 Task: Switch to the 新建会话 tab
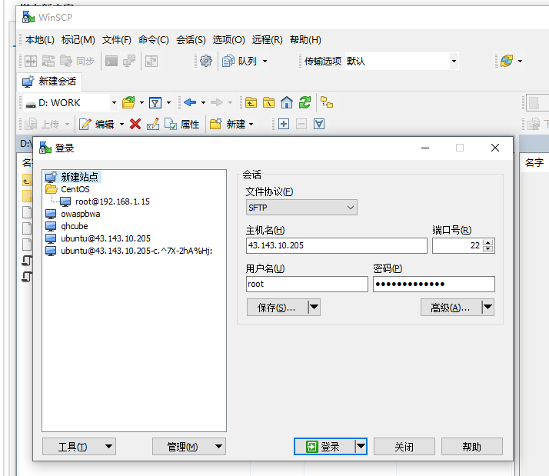[50, 82]
